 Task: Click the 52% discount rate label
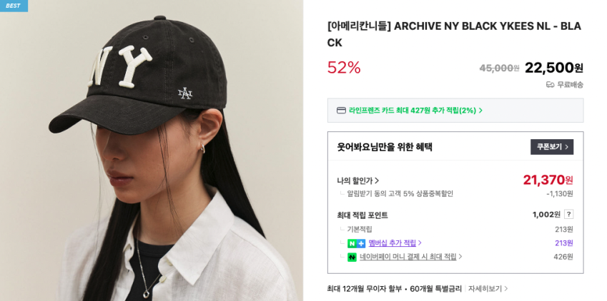[344, 68]
